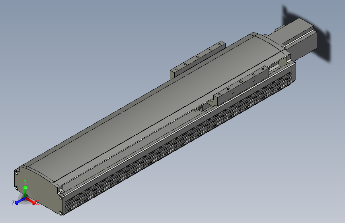Select the near-side carriage mounting block
Image resolution: width=345 pixels, height=223 pixels.
[x=241, y=87]
